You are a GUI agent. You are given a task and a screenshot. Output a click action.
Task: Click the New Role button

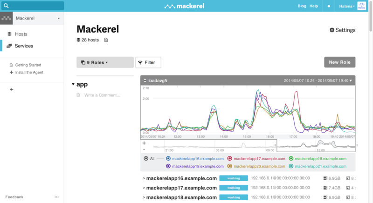339,62
